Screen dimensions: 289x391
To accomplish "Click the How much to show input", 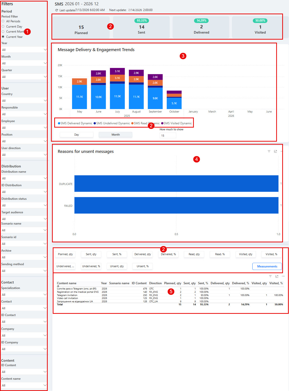I will (x=168, y=135).
